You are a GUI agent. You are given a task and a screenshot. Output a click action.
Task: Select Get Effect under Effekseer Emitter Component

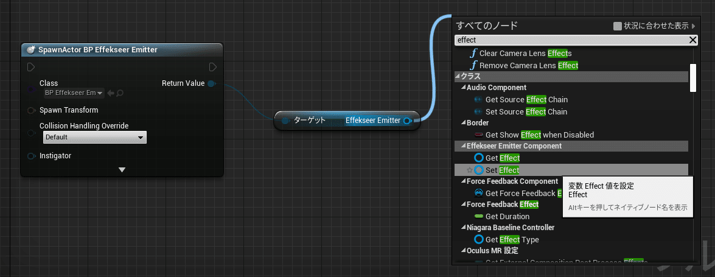[x=503, y=158]
